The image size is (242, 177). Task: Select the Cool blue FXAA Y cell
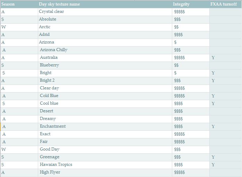[x=226, y=104]
